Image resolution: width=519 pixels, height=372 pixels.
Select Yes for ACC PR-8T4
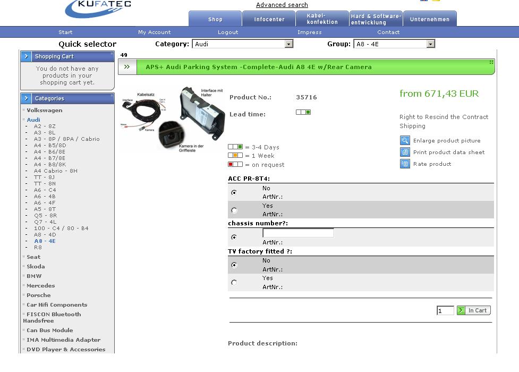click(x=234, y=210)
